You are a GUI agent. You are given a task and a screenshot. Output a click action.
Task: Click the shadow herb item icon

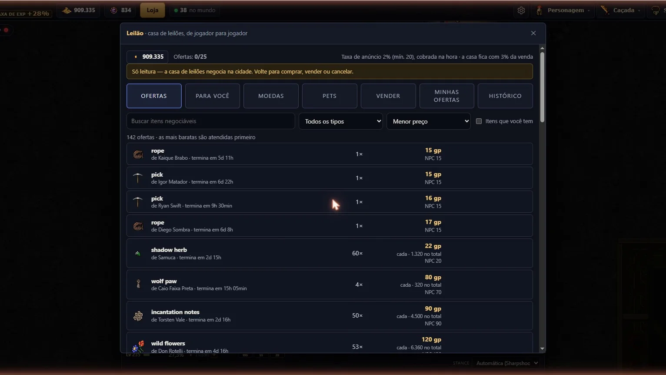[x=138, y=253]
